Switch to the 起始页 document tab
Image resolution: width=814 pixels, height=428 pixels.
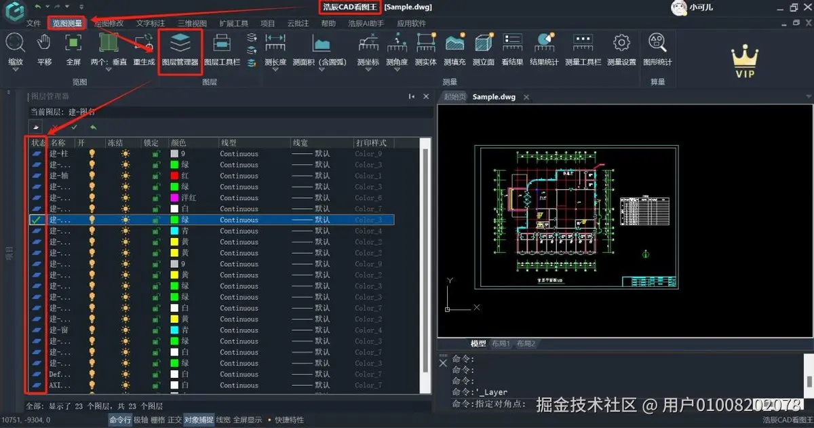[x=454, y=97]
